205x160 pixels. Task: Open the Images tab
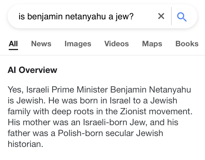78,44
